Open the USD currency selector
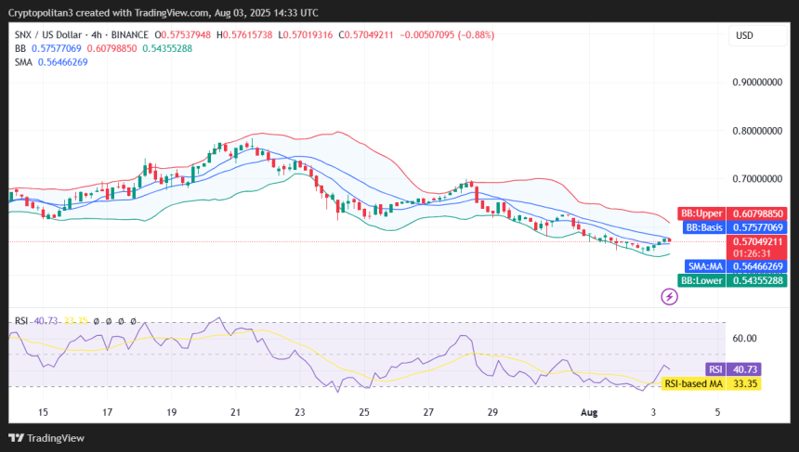Image resolution: width=799 pixels, height=452 pixels. [757, 35]
